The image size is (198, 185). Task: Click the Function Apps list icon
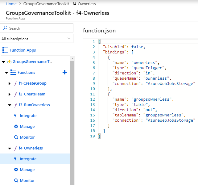[5, 50]
